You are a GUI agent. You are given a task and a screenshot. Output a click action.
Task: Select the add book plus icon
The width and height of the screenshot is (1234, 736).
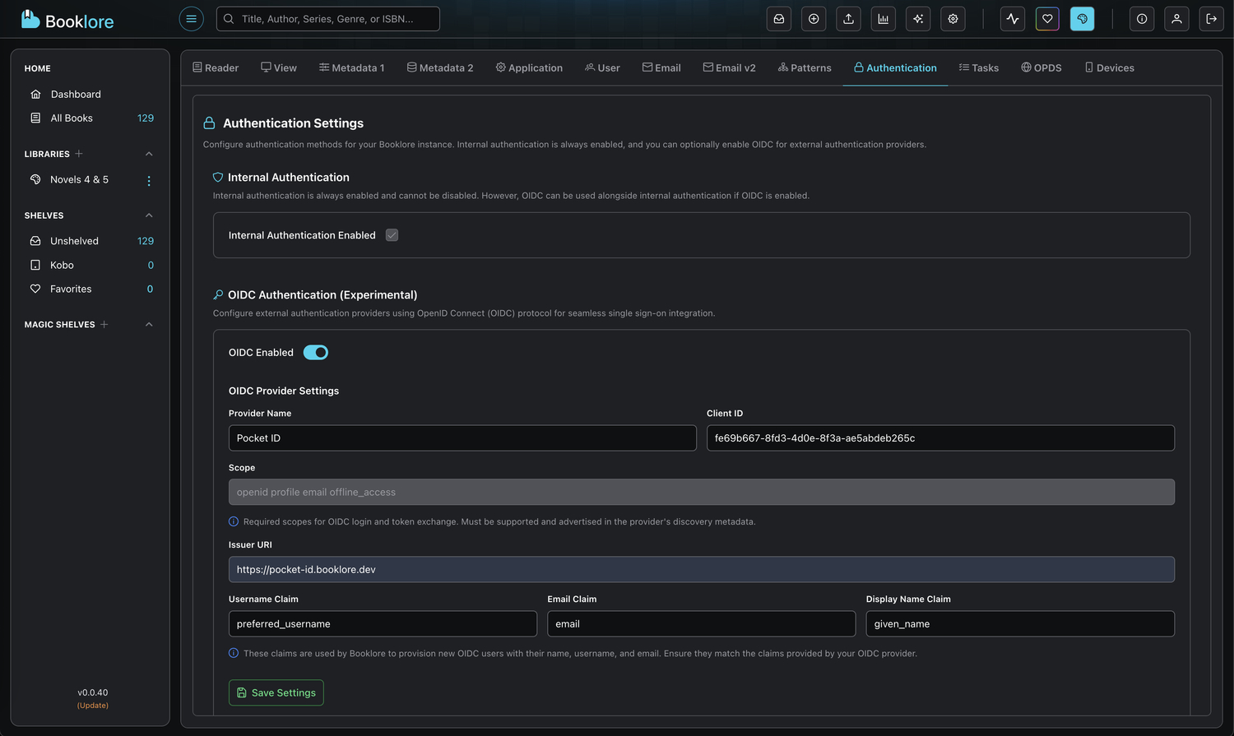814,18
